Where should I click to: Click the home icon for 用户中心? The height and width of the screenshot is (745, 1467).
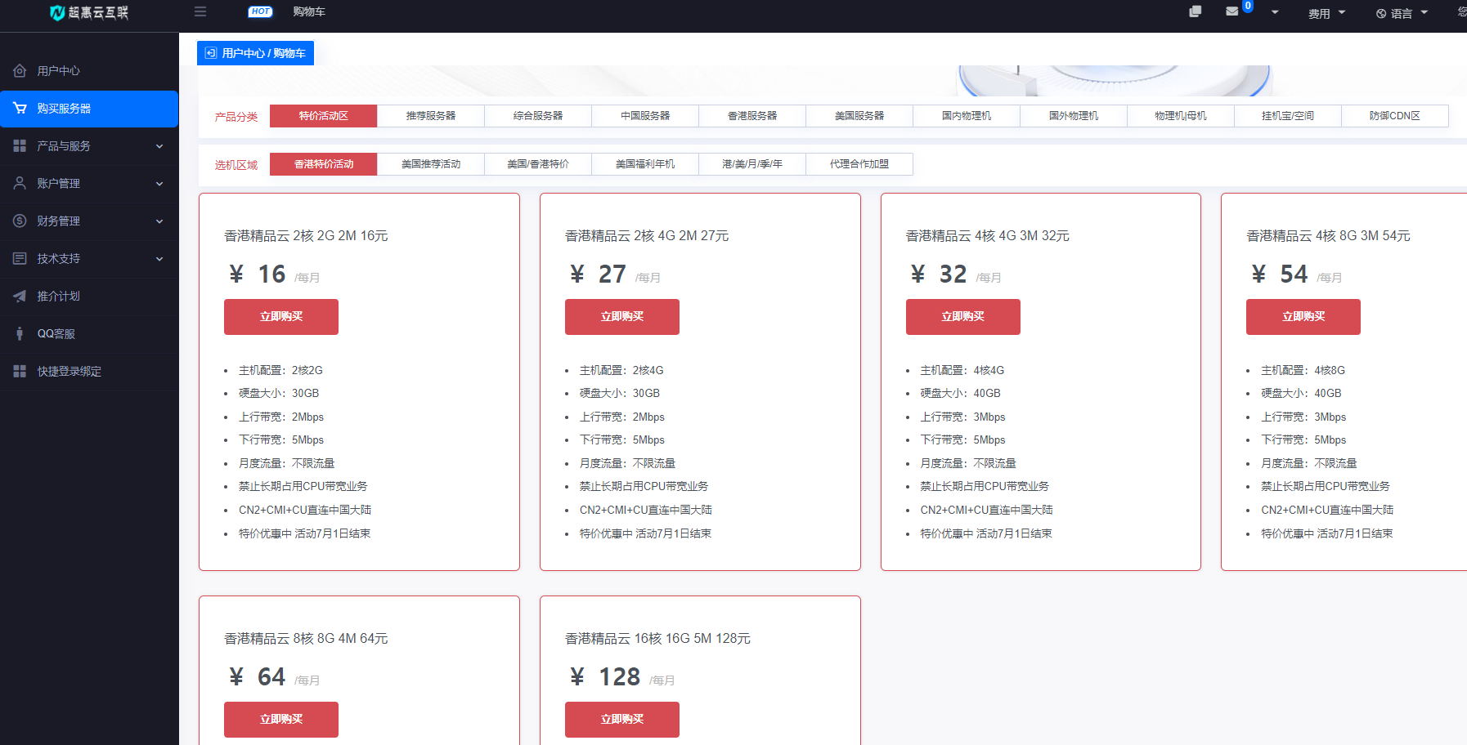20,71
